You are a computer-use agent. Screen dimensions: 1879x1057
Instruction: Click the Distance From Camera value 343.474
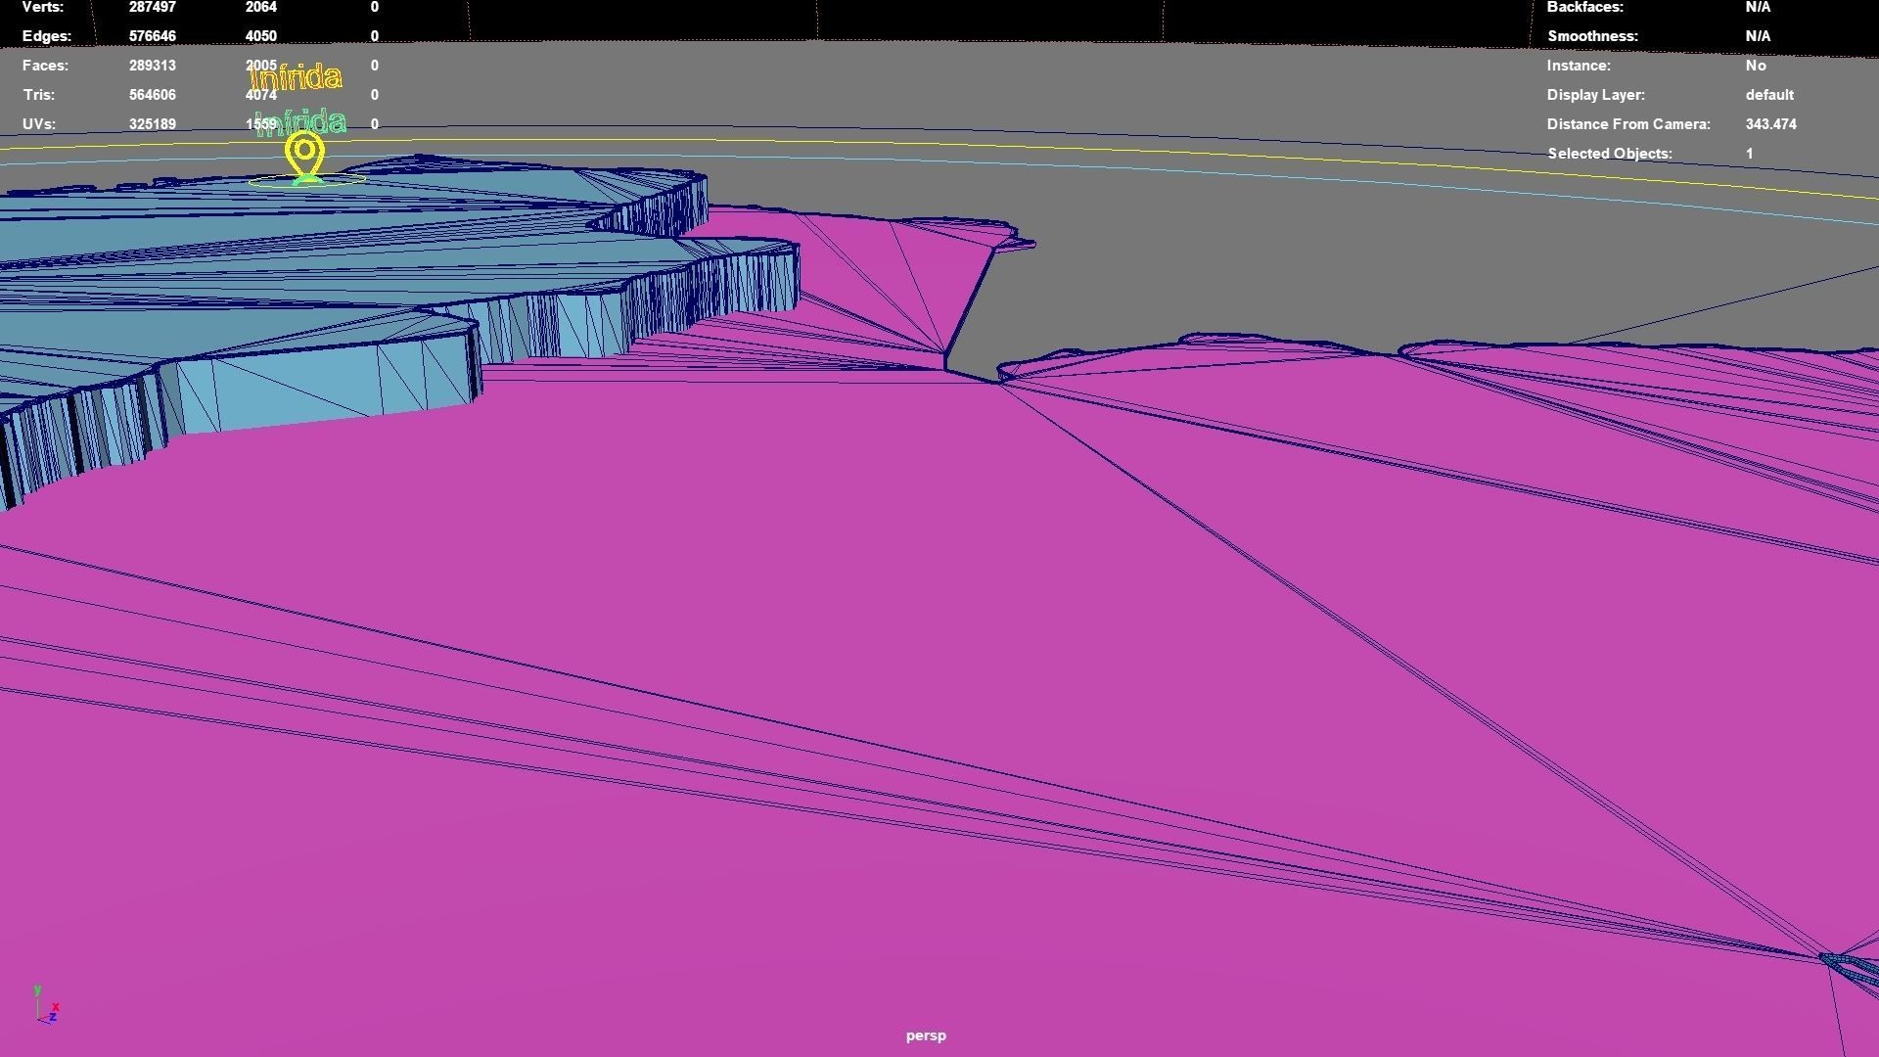point(1770,124)
